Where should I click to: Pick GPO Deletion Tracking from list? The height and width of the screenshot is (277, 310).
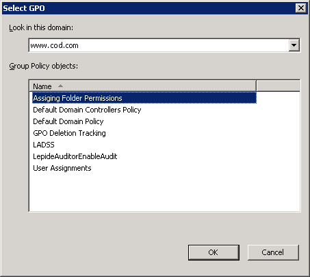pyautogui.click(x=69, y=133)
